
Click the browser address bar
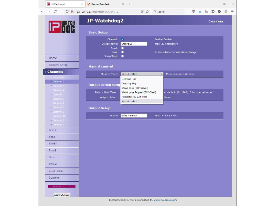pos(108,12)
